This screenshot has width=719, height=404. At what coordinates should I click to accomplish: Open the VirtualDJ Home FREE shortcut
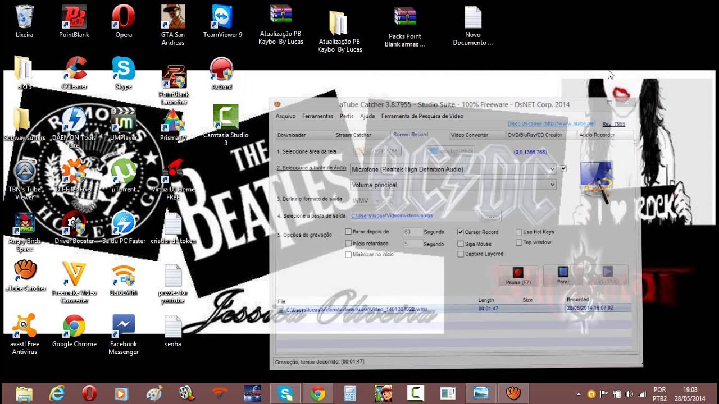tap(173, 179)
